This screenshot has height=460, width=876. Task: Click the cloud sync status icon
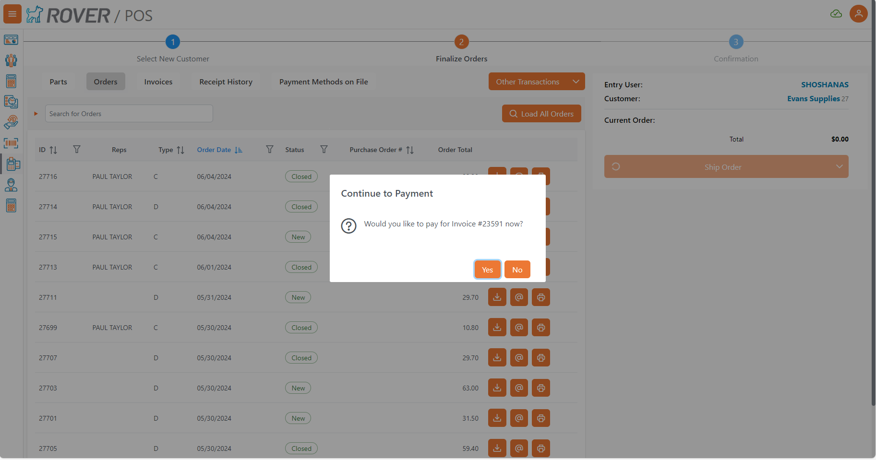(836, 13)
